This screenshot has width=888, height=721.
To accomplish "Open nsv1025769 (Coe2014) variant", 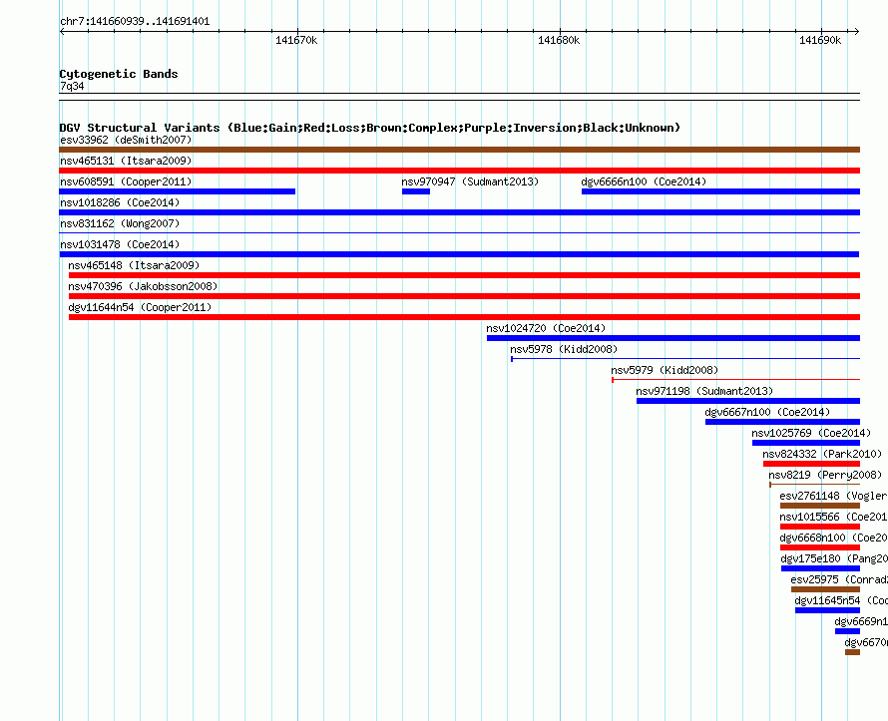I will coord(811,433).
